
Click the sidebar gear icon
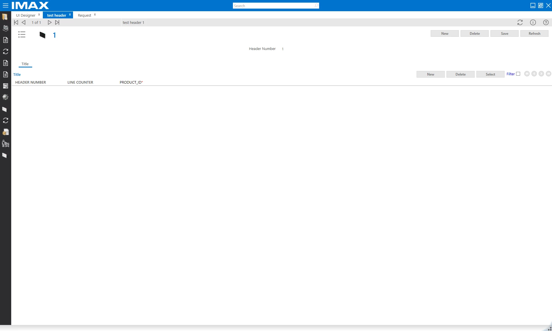(x=5, y=97)
